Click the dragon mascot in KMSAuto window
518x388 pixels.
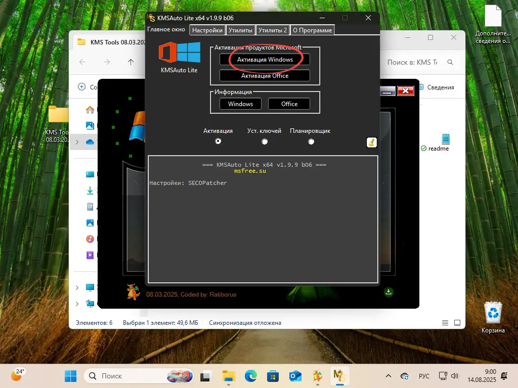pyautogui.click(x=133, y=292)
